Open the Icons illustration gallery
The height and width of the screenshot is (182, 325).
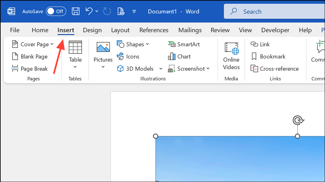coord(128,57)
